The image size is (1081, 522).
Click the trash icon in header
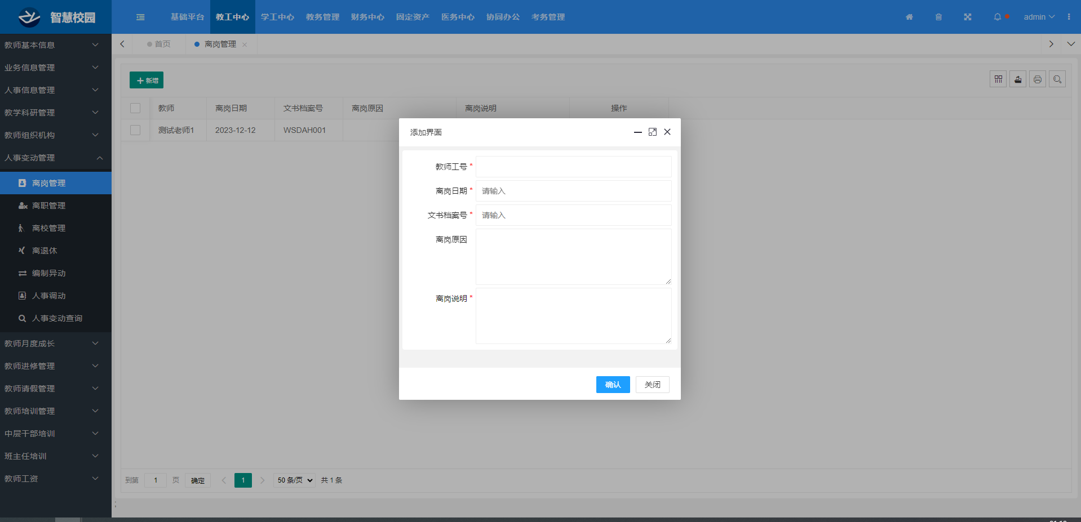pyautogui.click(x=938, y=17)
